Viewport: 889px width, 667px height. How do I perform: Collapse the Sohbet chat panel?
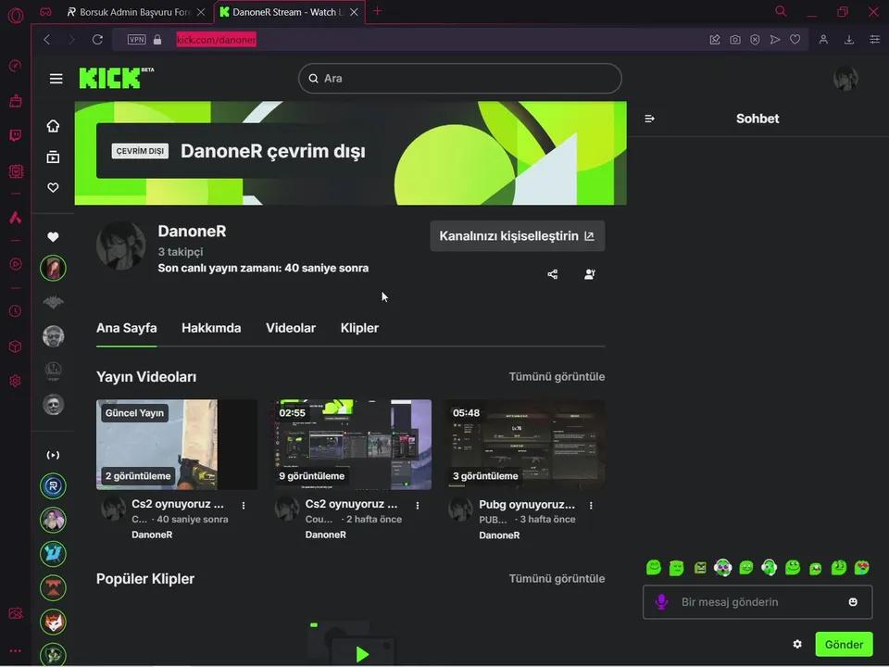tap(650, 119)
